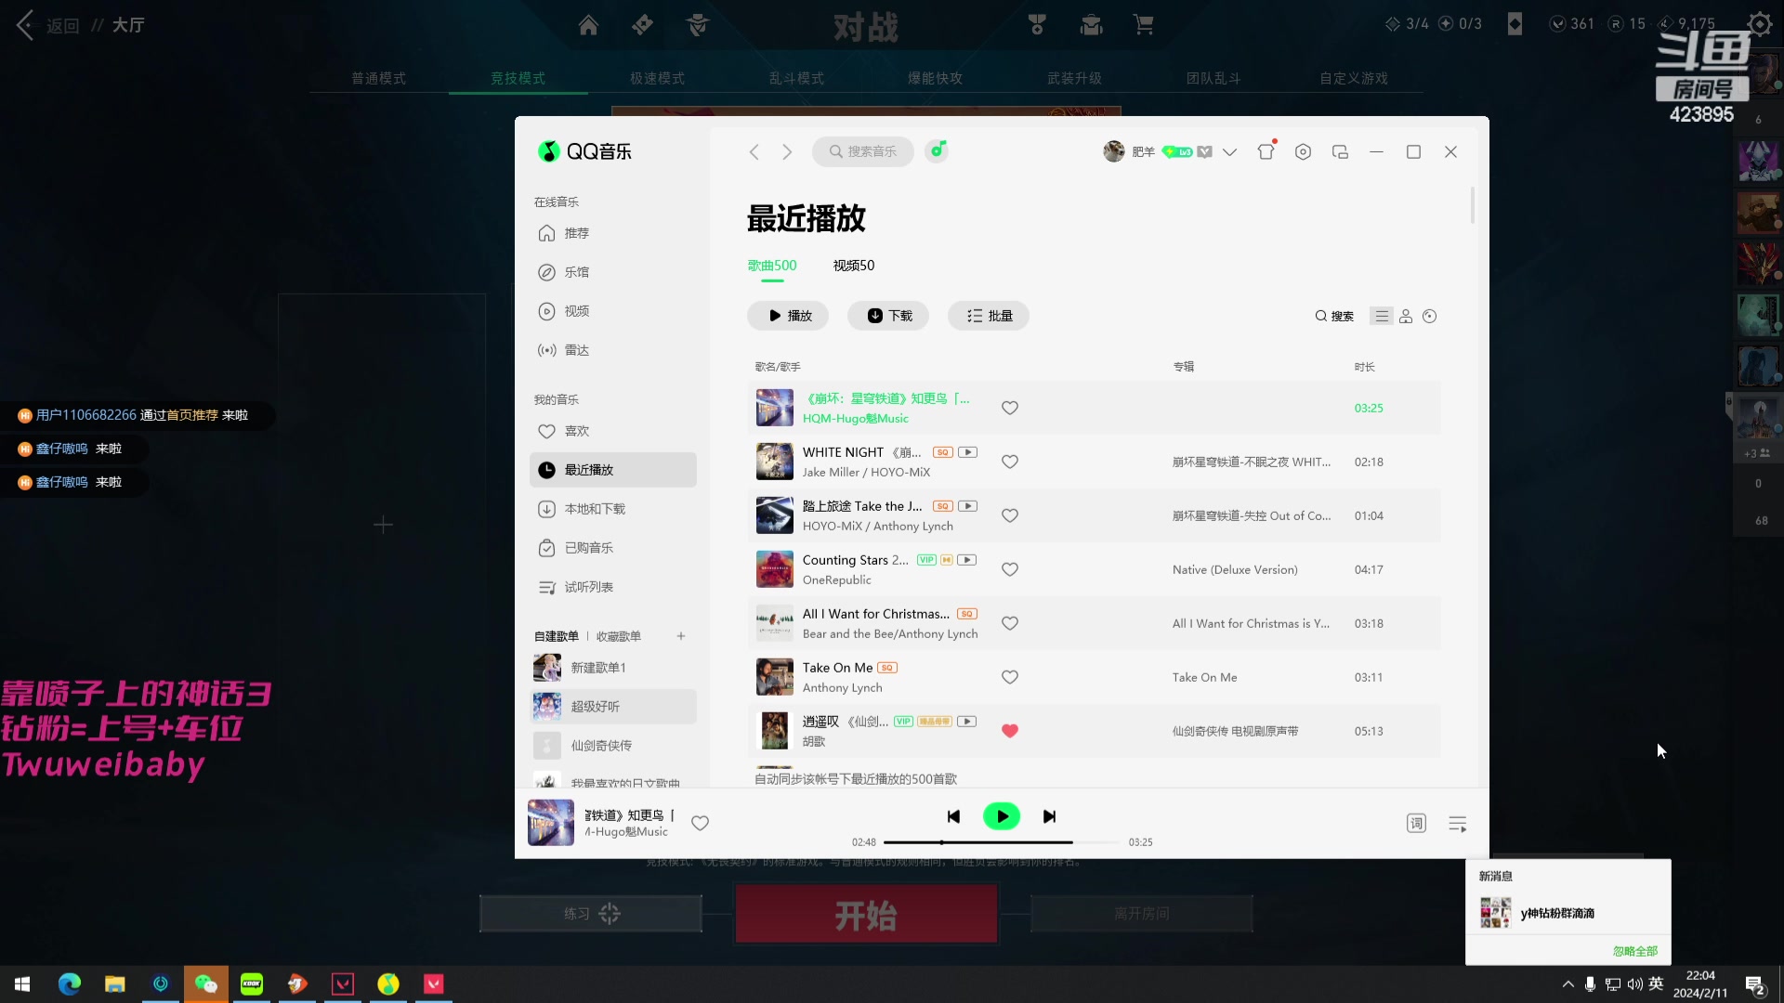
Task: Like the Take On Me song
Action: point(1010,677)
